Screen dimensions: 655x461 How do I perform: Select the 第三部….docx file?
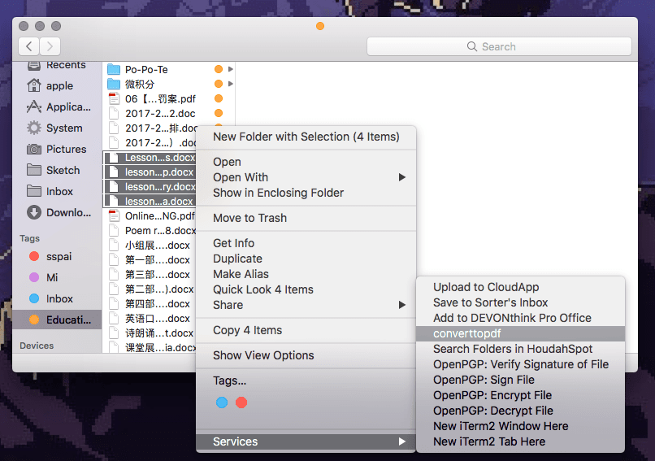tap(150, 275)
